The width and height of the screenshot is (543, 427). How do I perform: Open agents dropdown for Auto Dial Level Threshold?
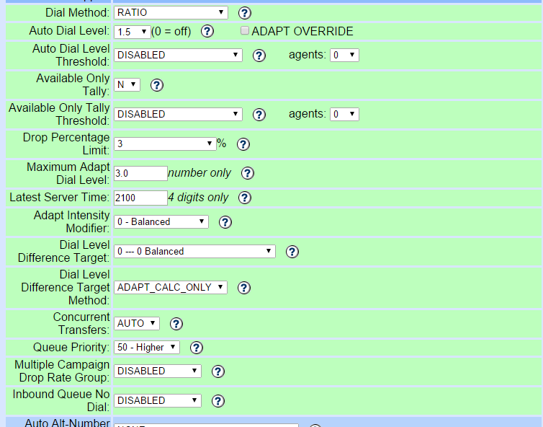[x=344, y=55]
